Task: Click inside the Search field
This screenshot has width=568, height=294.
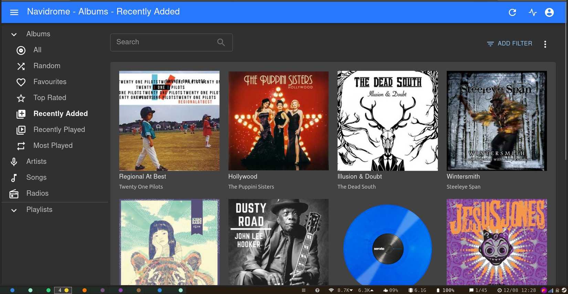Action: click(x=171, y=42)
